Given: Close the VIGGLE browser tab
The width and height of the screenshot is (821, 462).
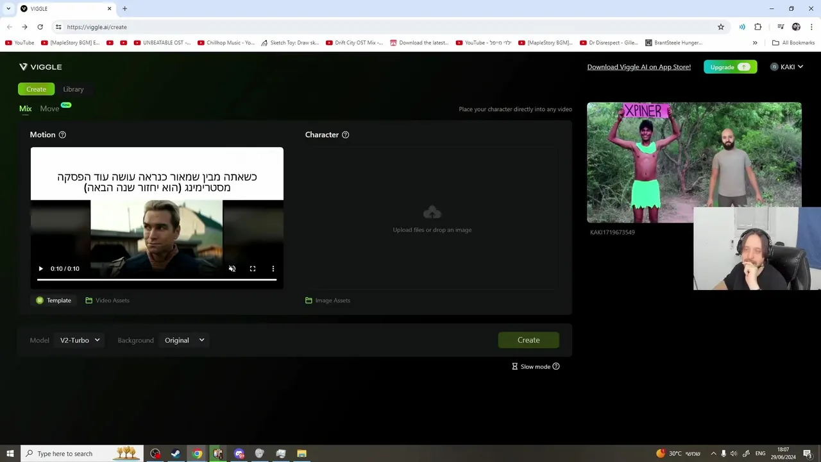Looking at the screenshot, I should (109, 8).
